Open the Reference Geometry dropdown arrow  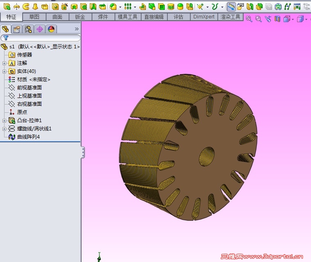point(207,7)
